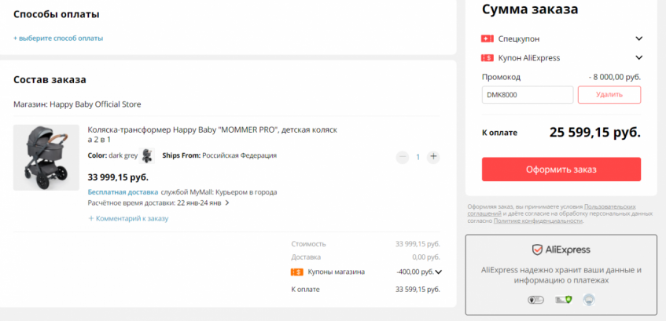666x321 pixels.
Task: Click the blue round security badge
Action: pos(588,299)
